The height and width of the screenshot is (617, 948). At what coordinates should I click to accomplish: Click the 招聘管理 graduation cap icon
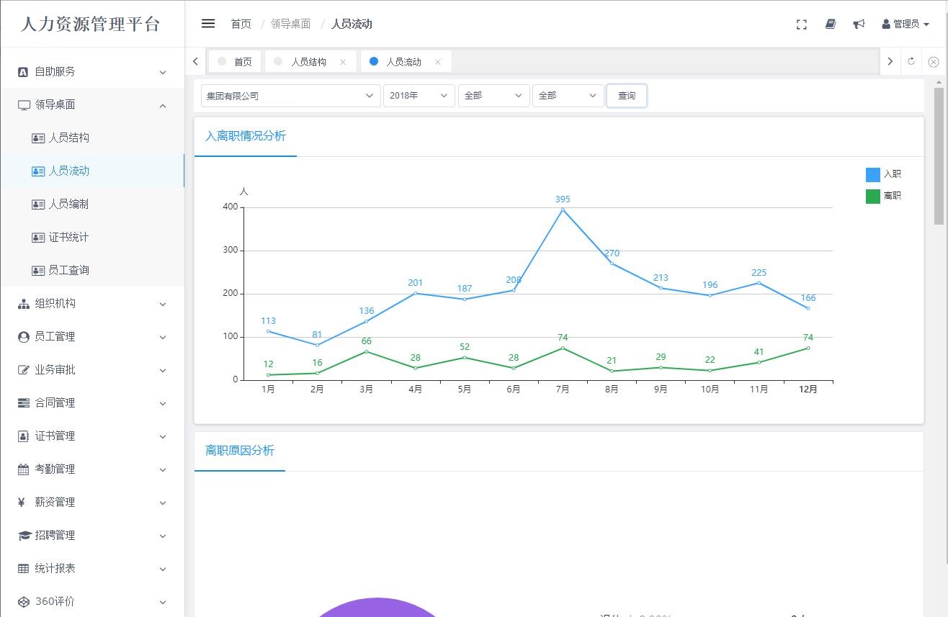pos(24,536)
